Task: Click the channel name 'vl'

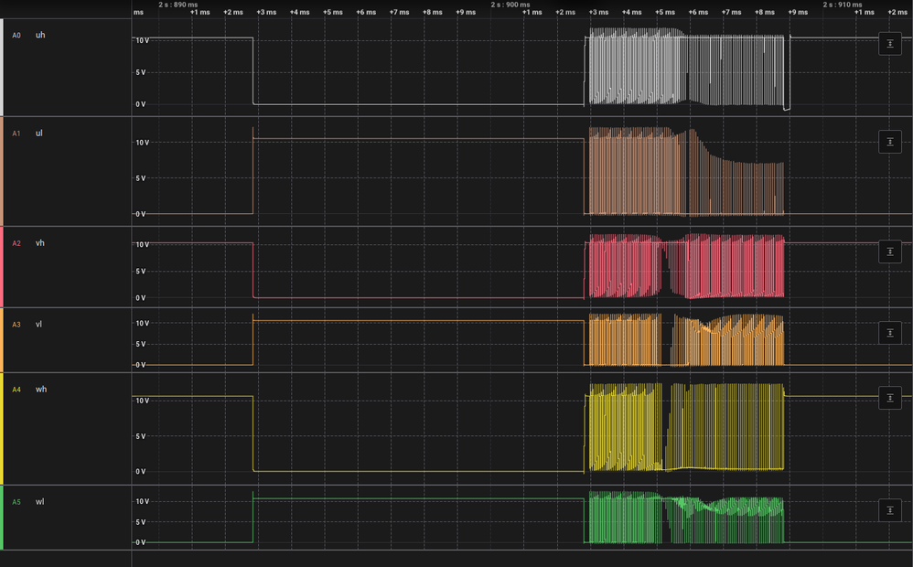Action: click(38, 325)
